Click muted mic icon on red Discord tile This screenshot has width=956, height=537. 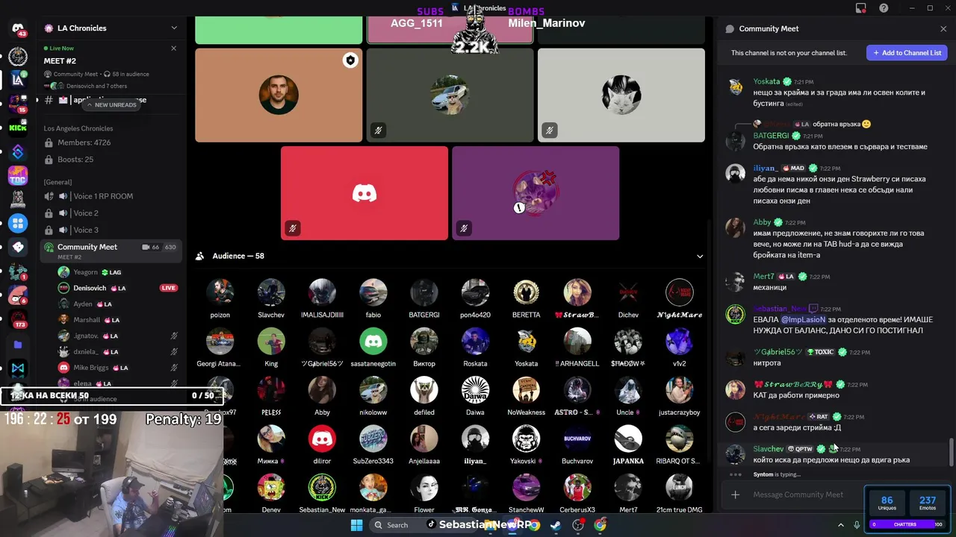(293, 228)
